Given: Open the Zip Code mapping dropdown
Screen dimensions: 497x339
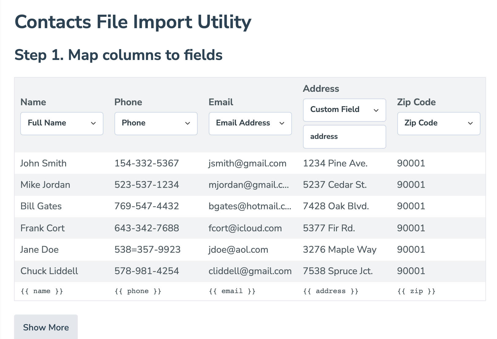Looking at the screenshot, I should tap(439, 123).
